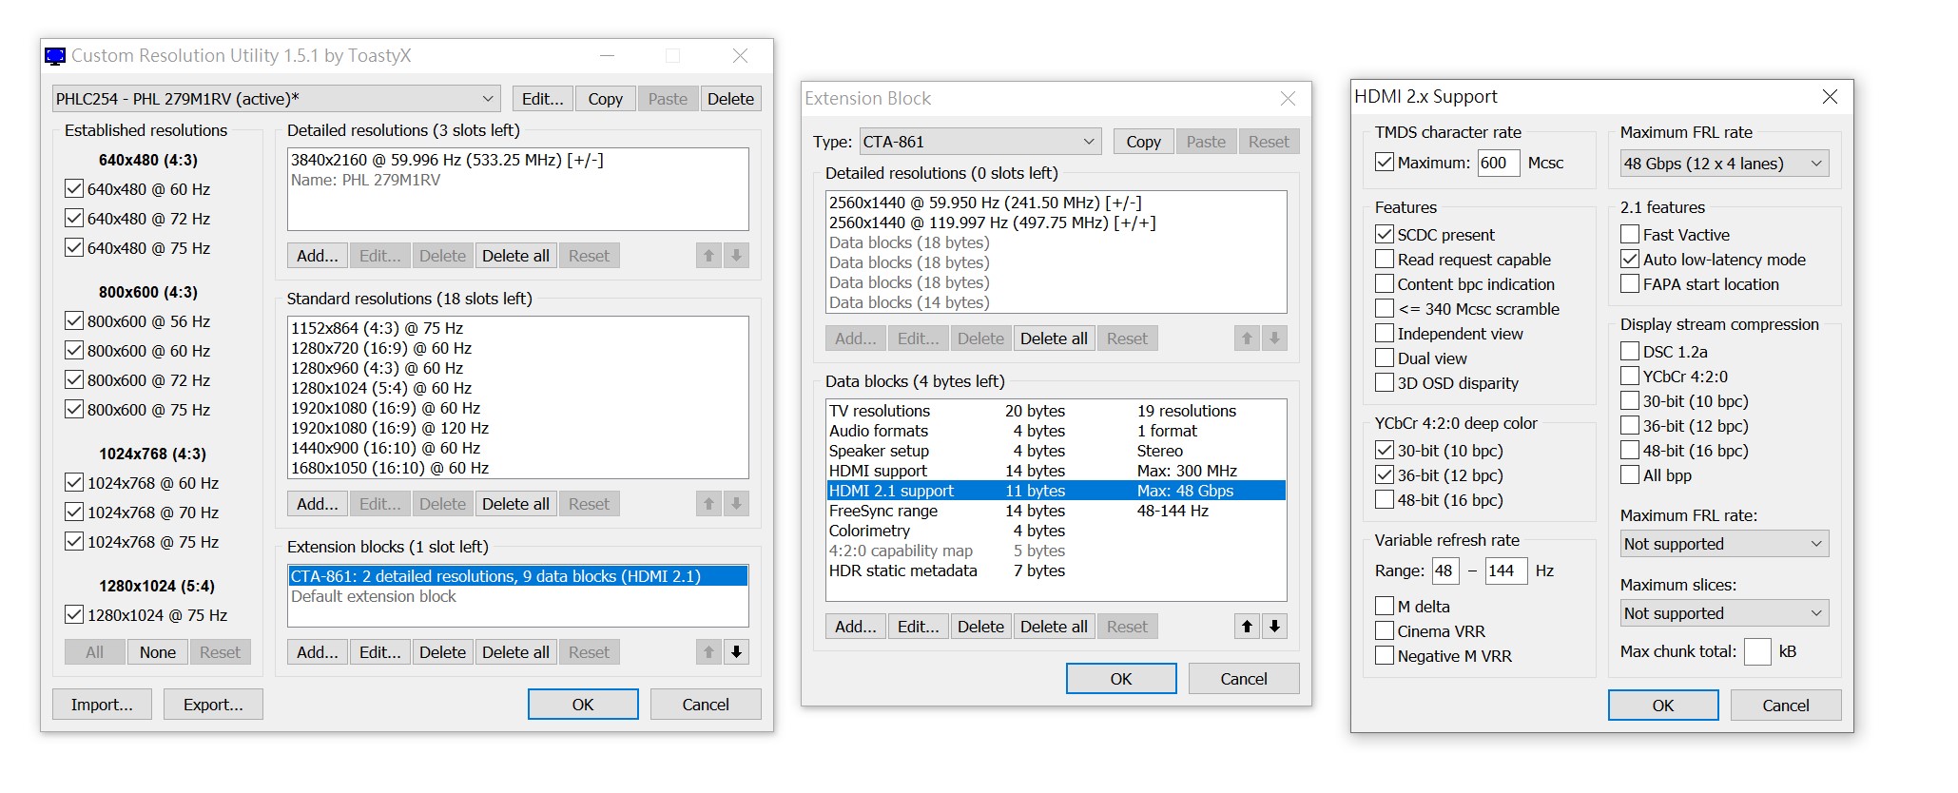Close the Extension Block window

click(1288, 99)
